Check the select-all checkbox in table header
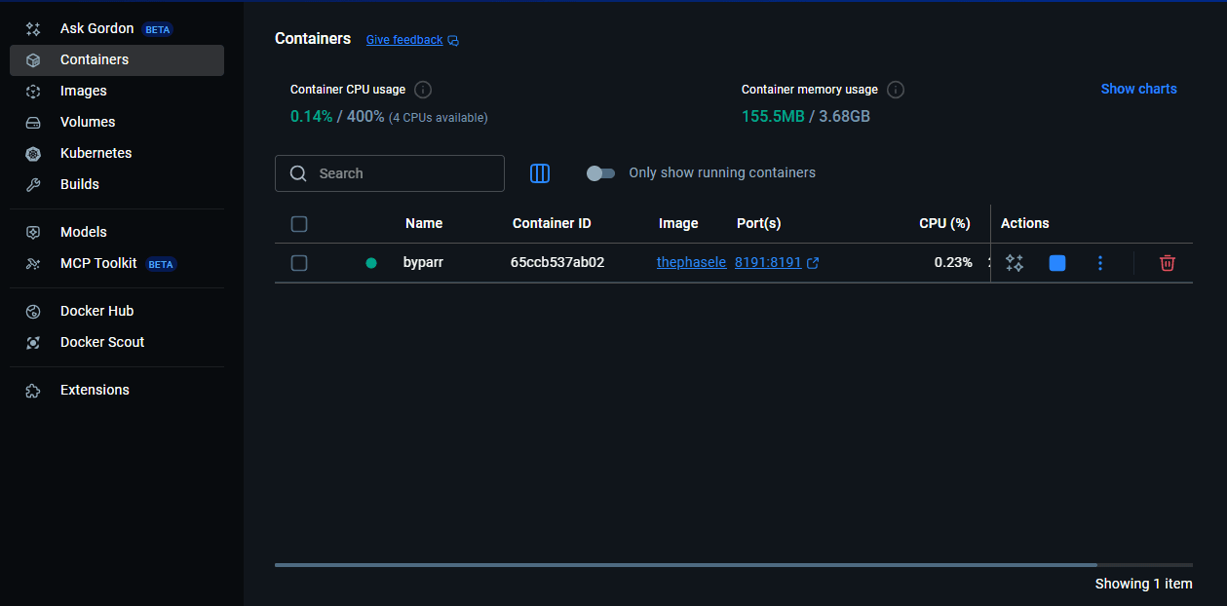The height and width of the screenshot is (606, 1227). [x=299, y=224]
